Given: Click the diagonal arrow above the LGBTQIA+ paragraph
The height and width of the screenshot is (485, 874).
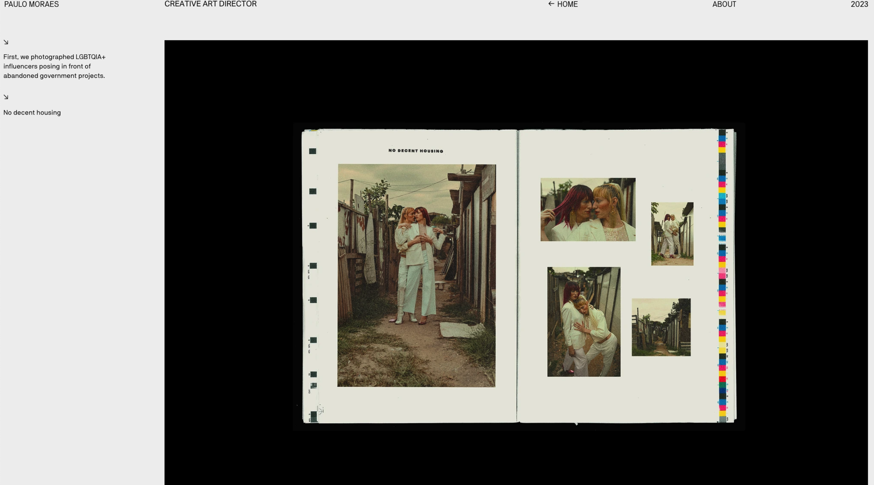Looking at the screenshot, I should click(x=6, y=42).
